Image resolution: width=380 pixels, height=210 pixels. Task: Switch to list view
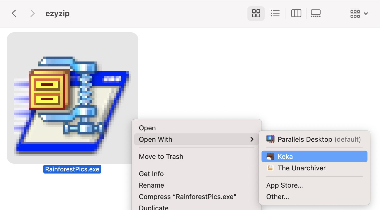[x=275, y=13]
